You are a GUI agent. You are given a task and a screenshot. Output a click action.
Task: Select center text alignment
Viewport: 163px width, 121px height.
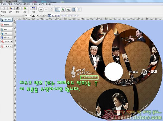pyautogui.click(x=53, y=15)
